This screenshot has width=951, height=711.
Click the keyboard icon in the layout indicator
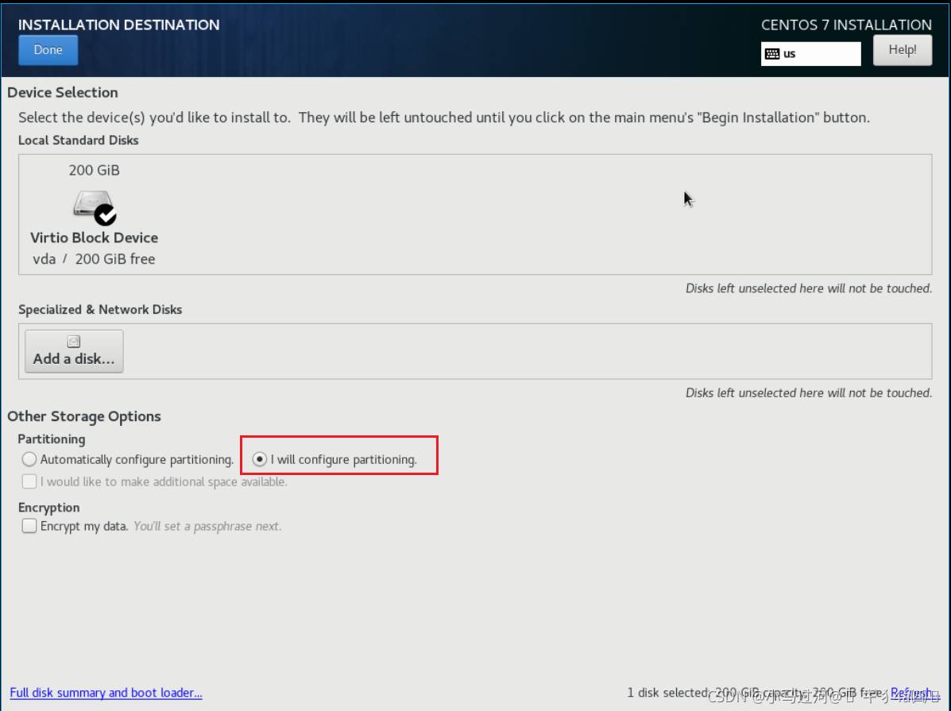tap(771, 54)
